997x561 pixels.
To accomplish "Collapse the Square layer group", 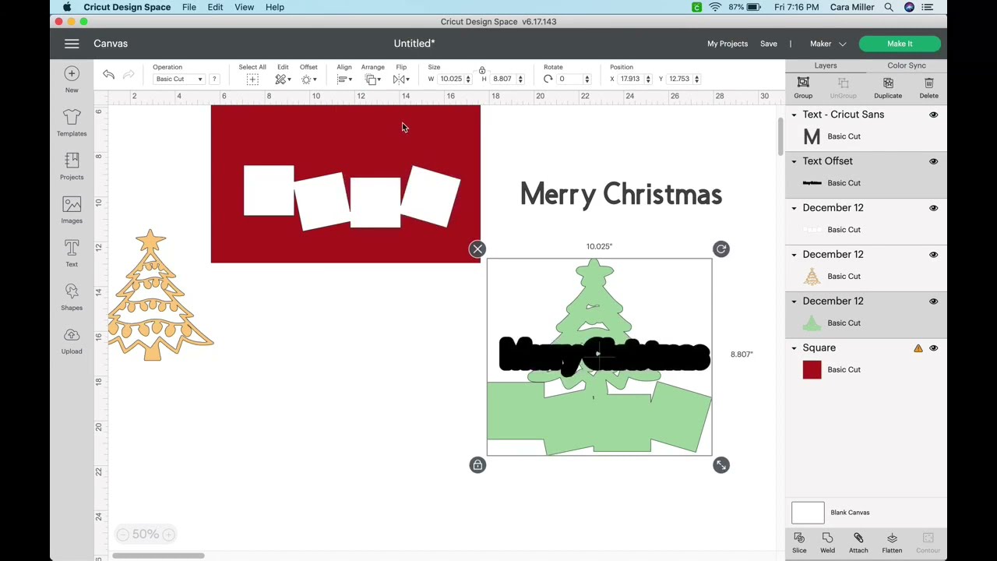I will coord(794,348).
